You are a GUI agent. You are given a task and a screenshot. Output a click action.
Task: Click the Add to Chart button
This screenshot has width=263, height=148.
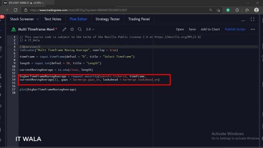210,29
